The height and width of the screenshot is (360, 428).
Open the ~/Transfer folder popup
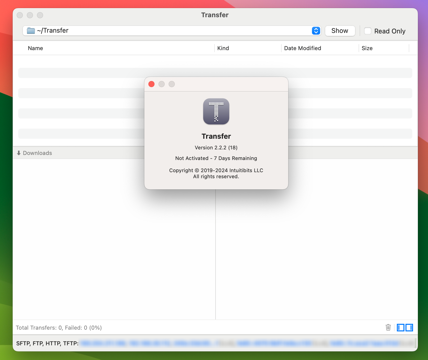(172, 31)
